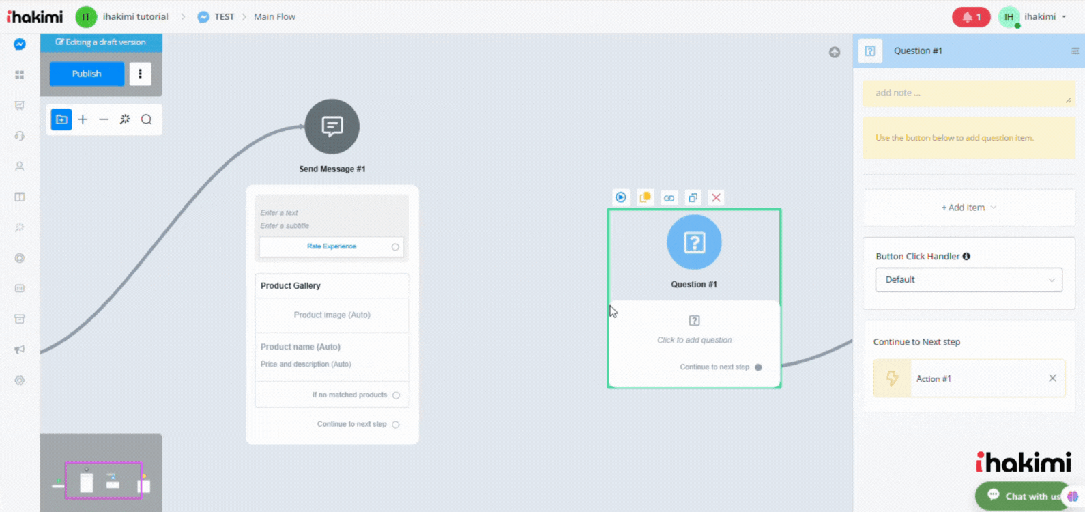Click the auto-arrange sparkle toolbar icon
The width and height of the screenshot is (1085, 512).
pyautogui.click(x=125, y=119)
